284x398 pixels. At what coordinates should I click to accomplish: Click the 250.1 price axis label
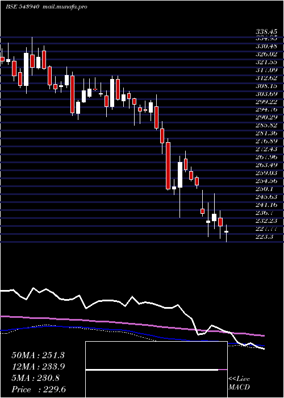pos(265,189)
